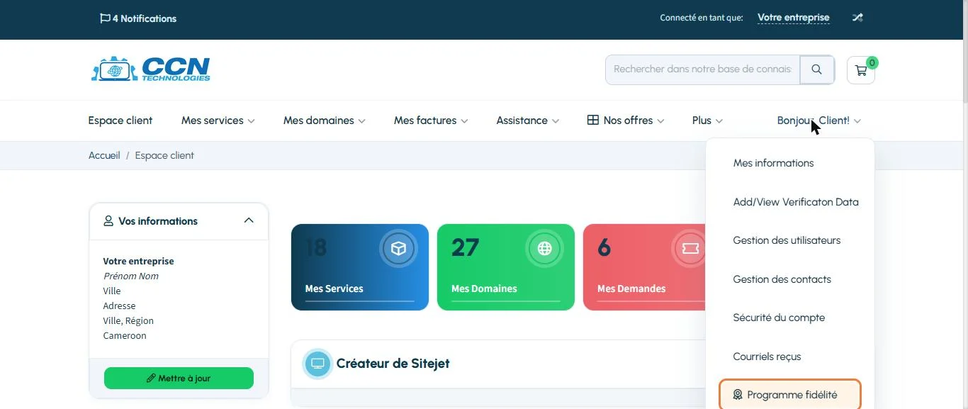968x409 pixels.
Task: Click the knowledge base search field
Action: [x=702, y=69]
